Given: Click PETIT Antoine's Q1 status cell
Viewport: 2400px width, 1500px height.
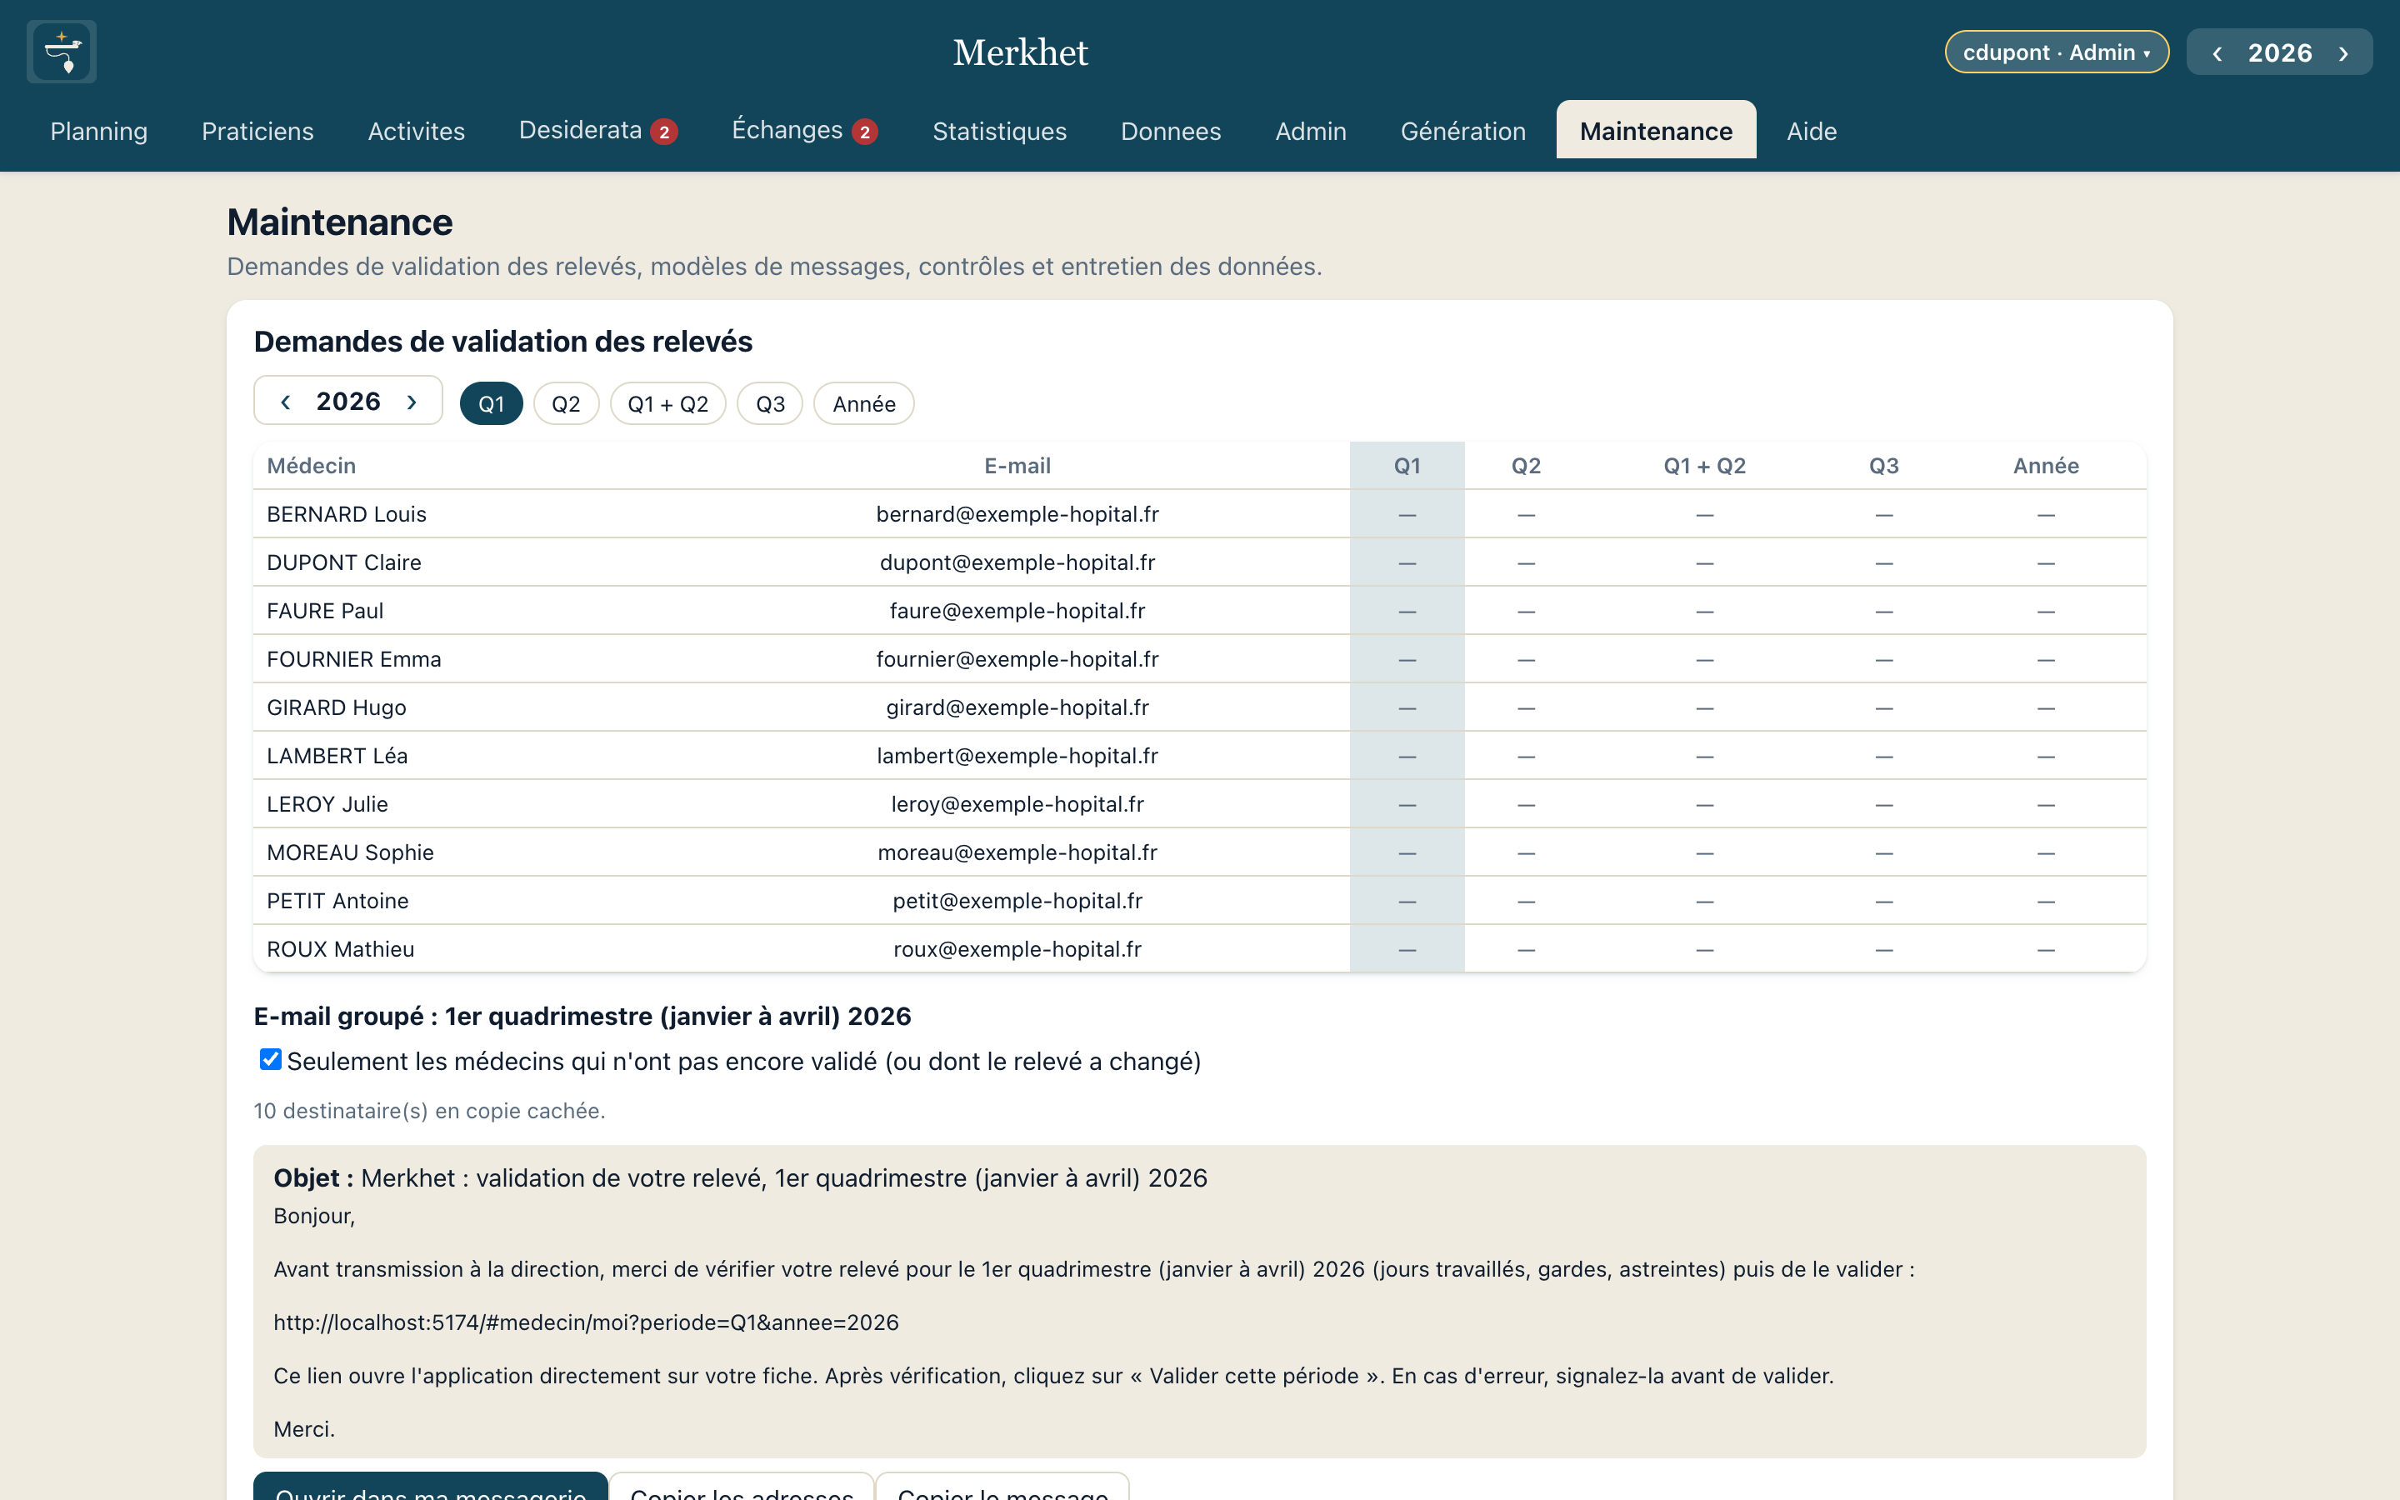Looking at the screenshot, I should pyautogui.click(x=1407, y=901).
